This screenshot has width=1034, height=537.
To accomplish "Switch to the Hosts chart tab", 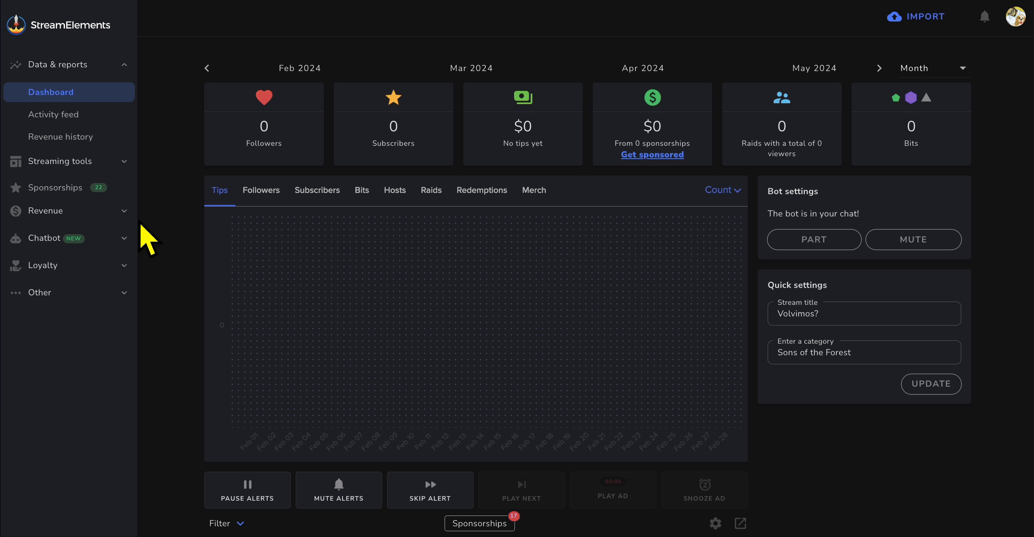I will [x=395, y=190].
